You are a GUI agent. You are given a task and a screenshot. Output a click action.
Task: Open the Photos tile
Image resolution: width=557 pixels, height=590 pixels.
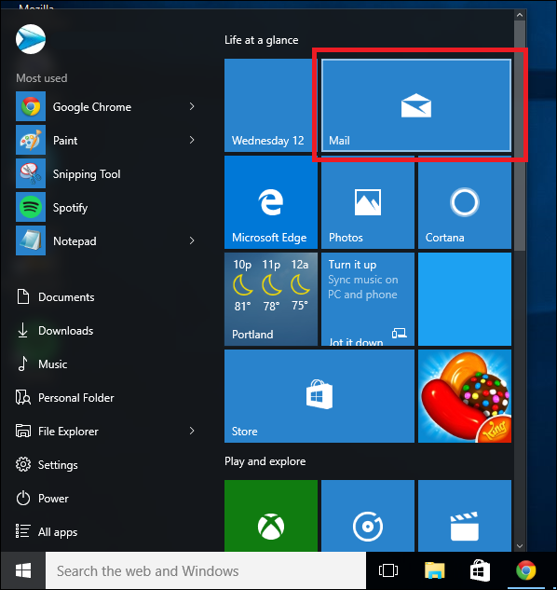[367, 202]
